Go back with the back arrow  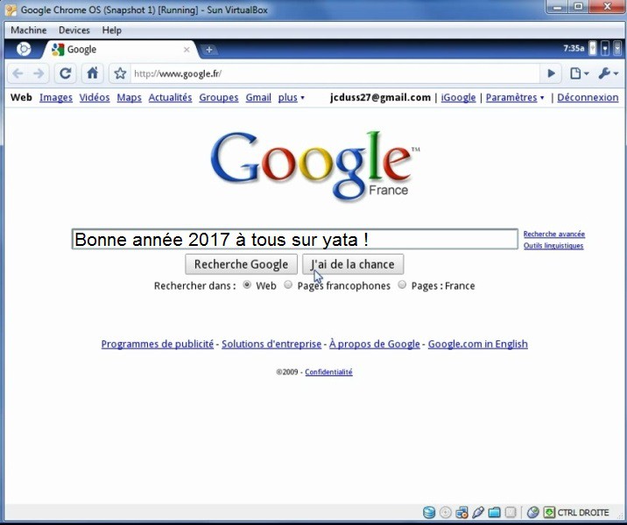tap(18, 73)
